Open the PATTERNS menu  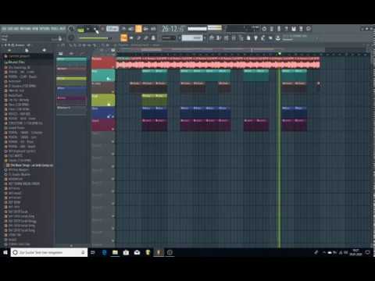coord(25,29)
